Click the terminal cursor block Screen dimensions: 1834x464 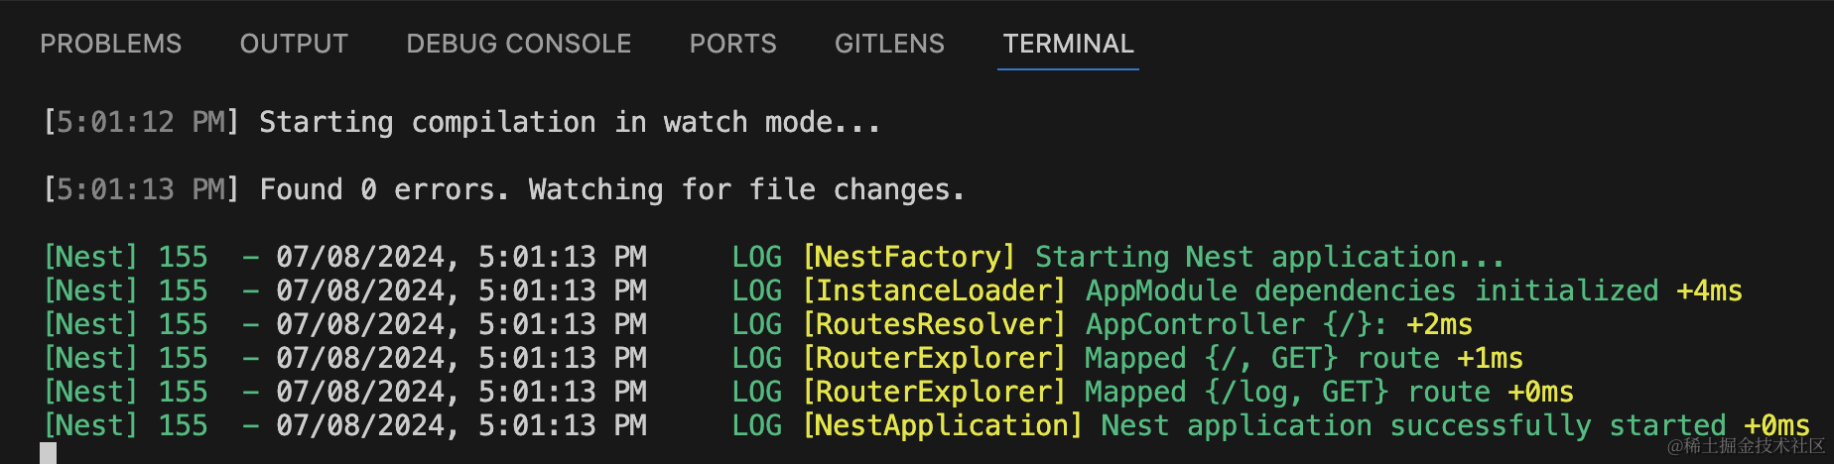(x=49, y=453)
